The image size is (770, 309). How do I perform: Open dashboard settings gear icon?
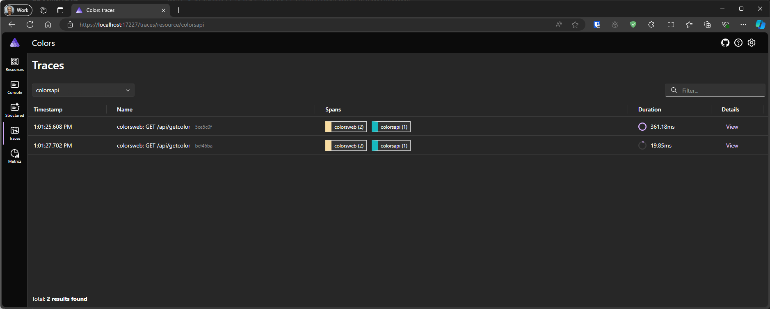751,43
